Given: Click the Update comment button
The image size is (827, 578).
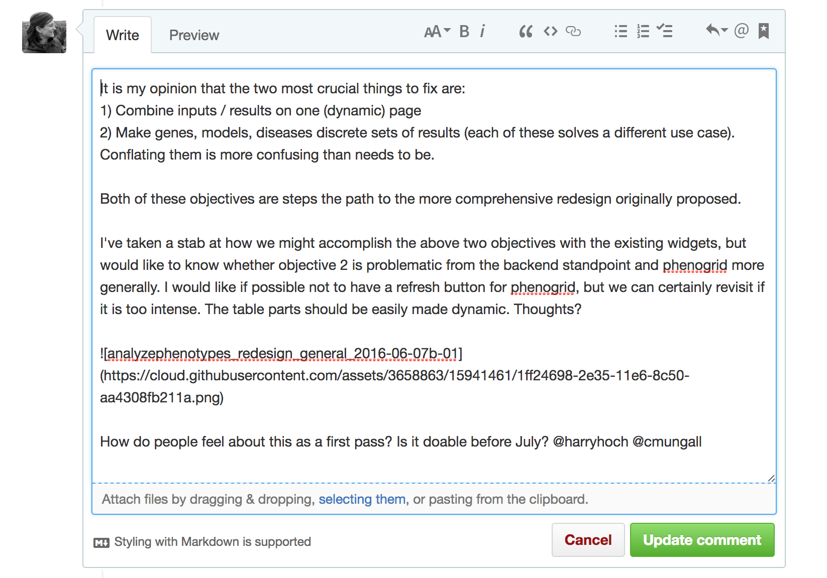Looking at the screenshot, I should [702, 540].
